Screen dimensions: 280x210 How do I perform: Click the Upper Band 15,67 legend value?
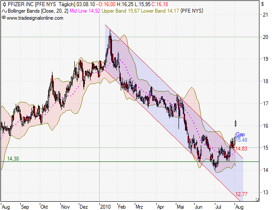121,11
